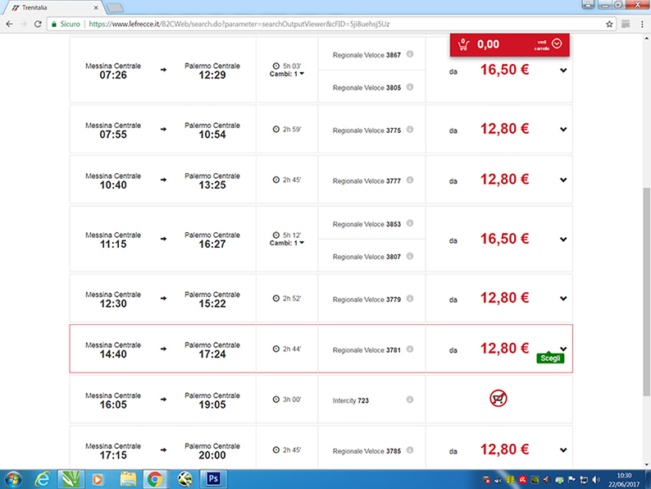Click the green Scegli button
Viewport: 651px width, 489px height.
click(x=550, y=359)
